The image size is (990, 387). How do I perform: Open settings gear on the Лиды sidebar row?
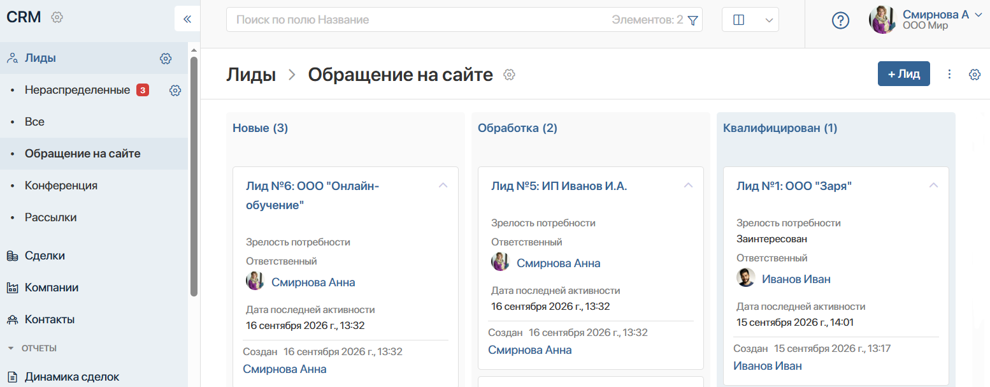click(166, 59)
